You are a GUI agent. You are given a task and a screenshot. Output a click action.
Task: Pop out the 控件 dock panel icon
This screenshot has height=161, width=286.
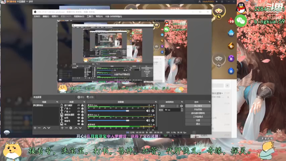(x=209, y=102)
